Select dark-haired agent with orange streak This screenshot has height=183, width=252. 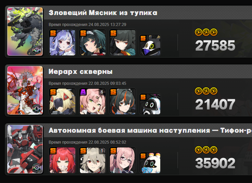point(123,101)
